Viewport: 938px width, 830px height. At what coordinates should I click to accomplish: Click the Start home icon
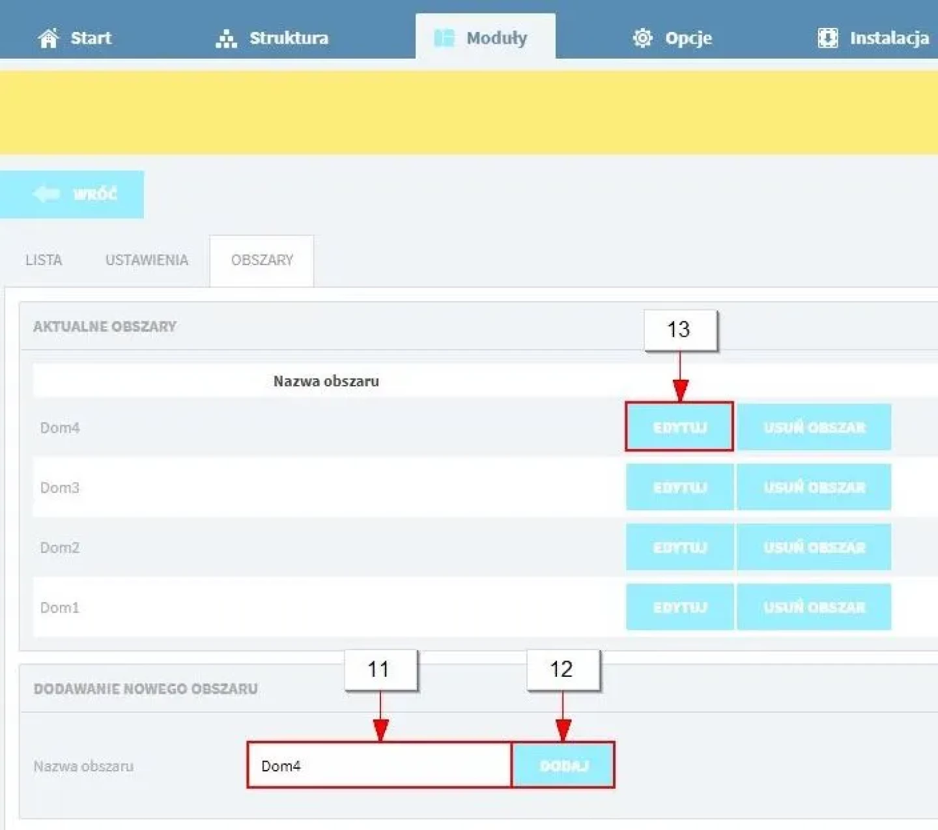[48, 38]
